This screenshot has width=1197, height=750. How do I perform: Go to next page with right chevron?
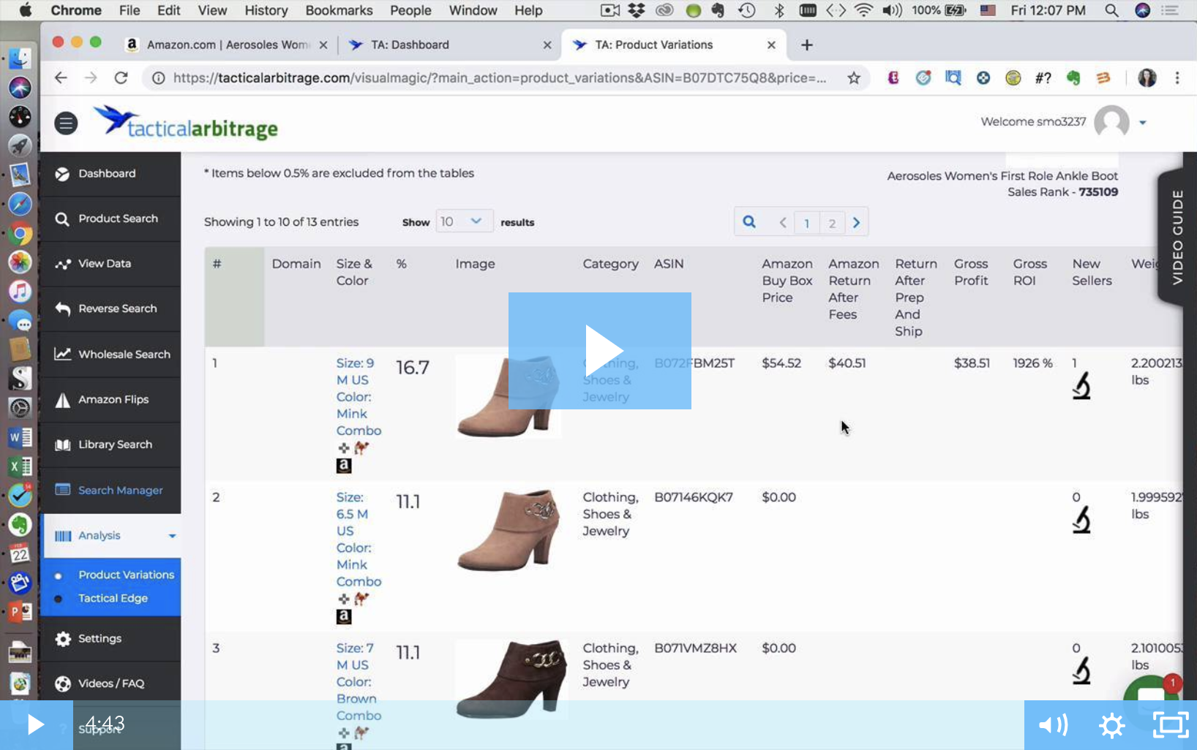[856, 223]
